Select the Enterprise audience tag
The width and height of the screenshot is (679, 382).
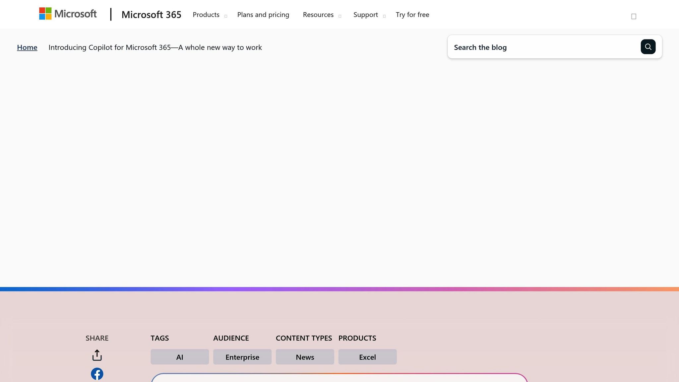point(242,357)
